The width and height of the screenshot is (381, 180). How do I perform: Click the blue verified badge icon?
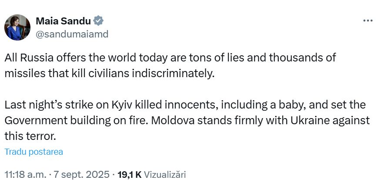pyautogui.click(x=98, y=21)
